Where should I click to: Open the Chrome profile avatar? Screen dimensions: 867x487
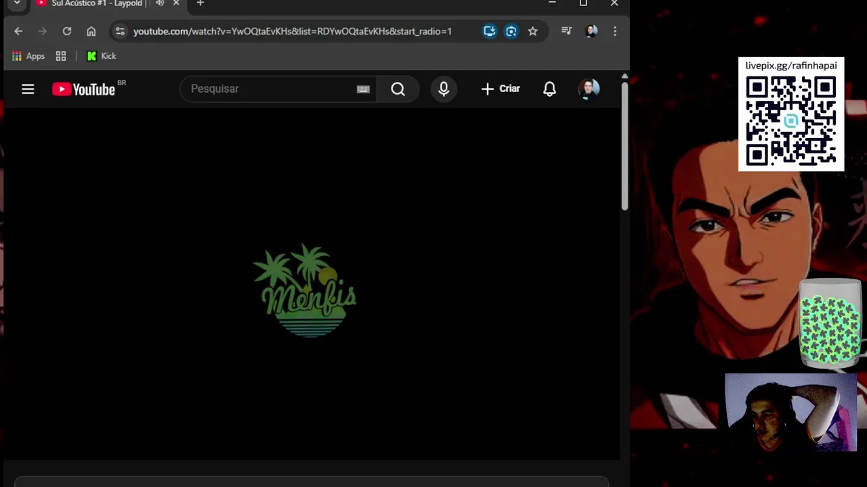coord(591,31)
